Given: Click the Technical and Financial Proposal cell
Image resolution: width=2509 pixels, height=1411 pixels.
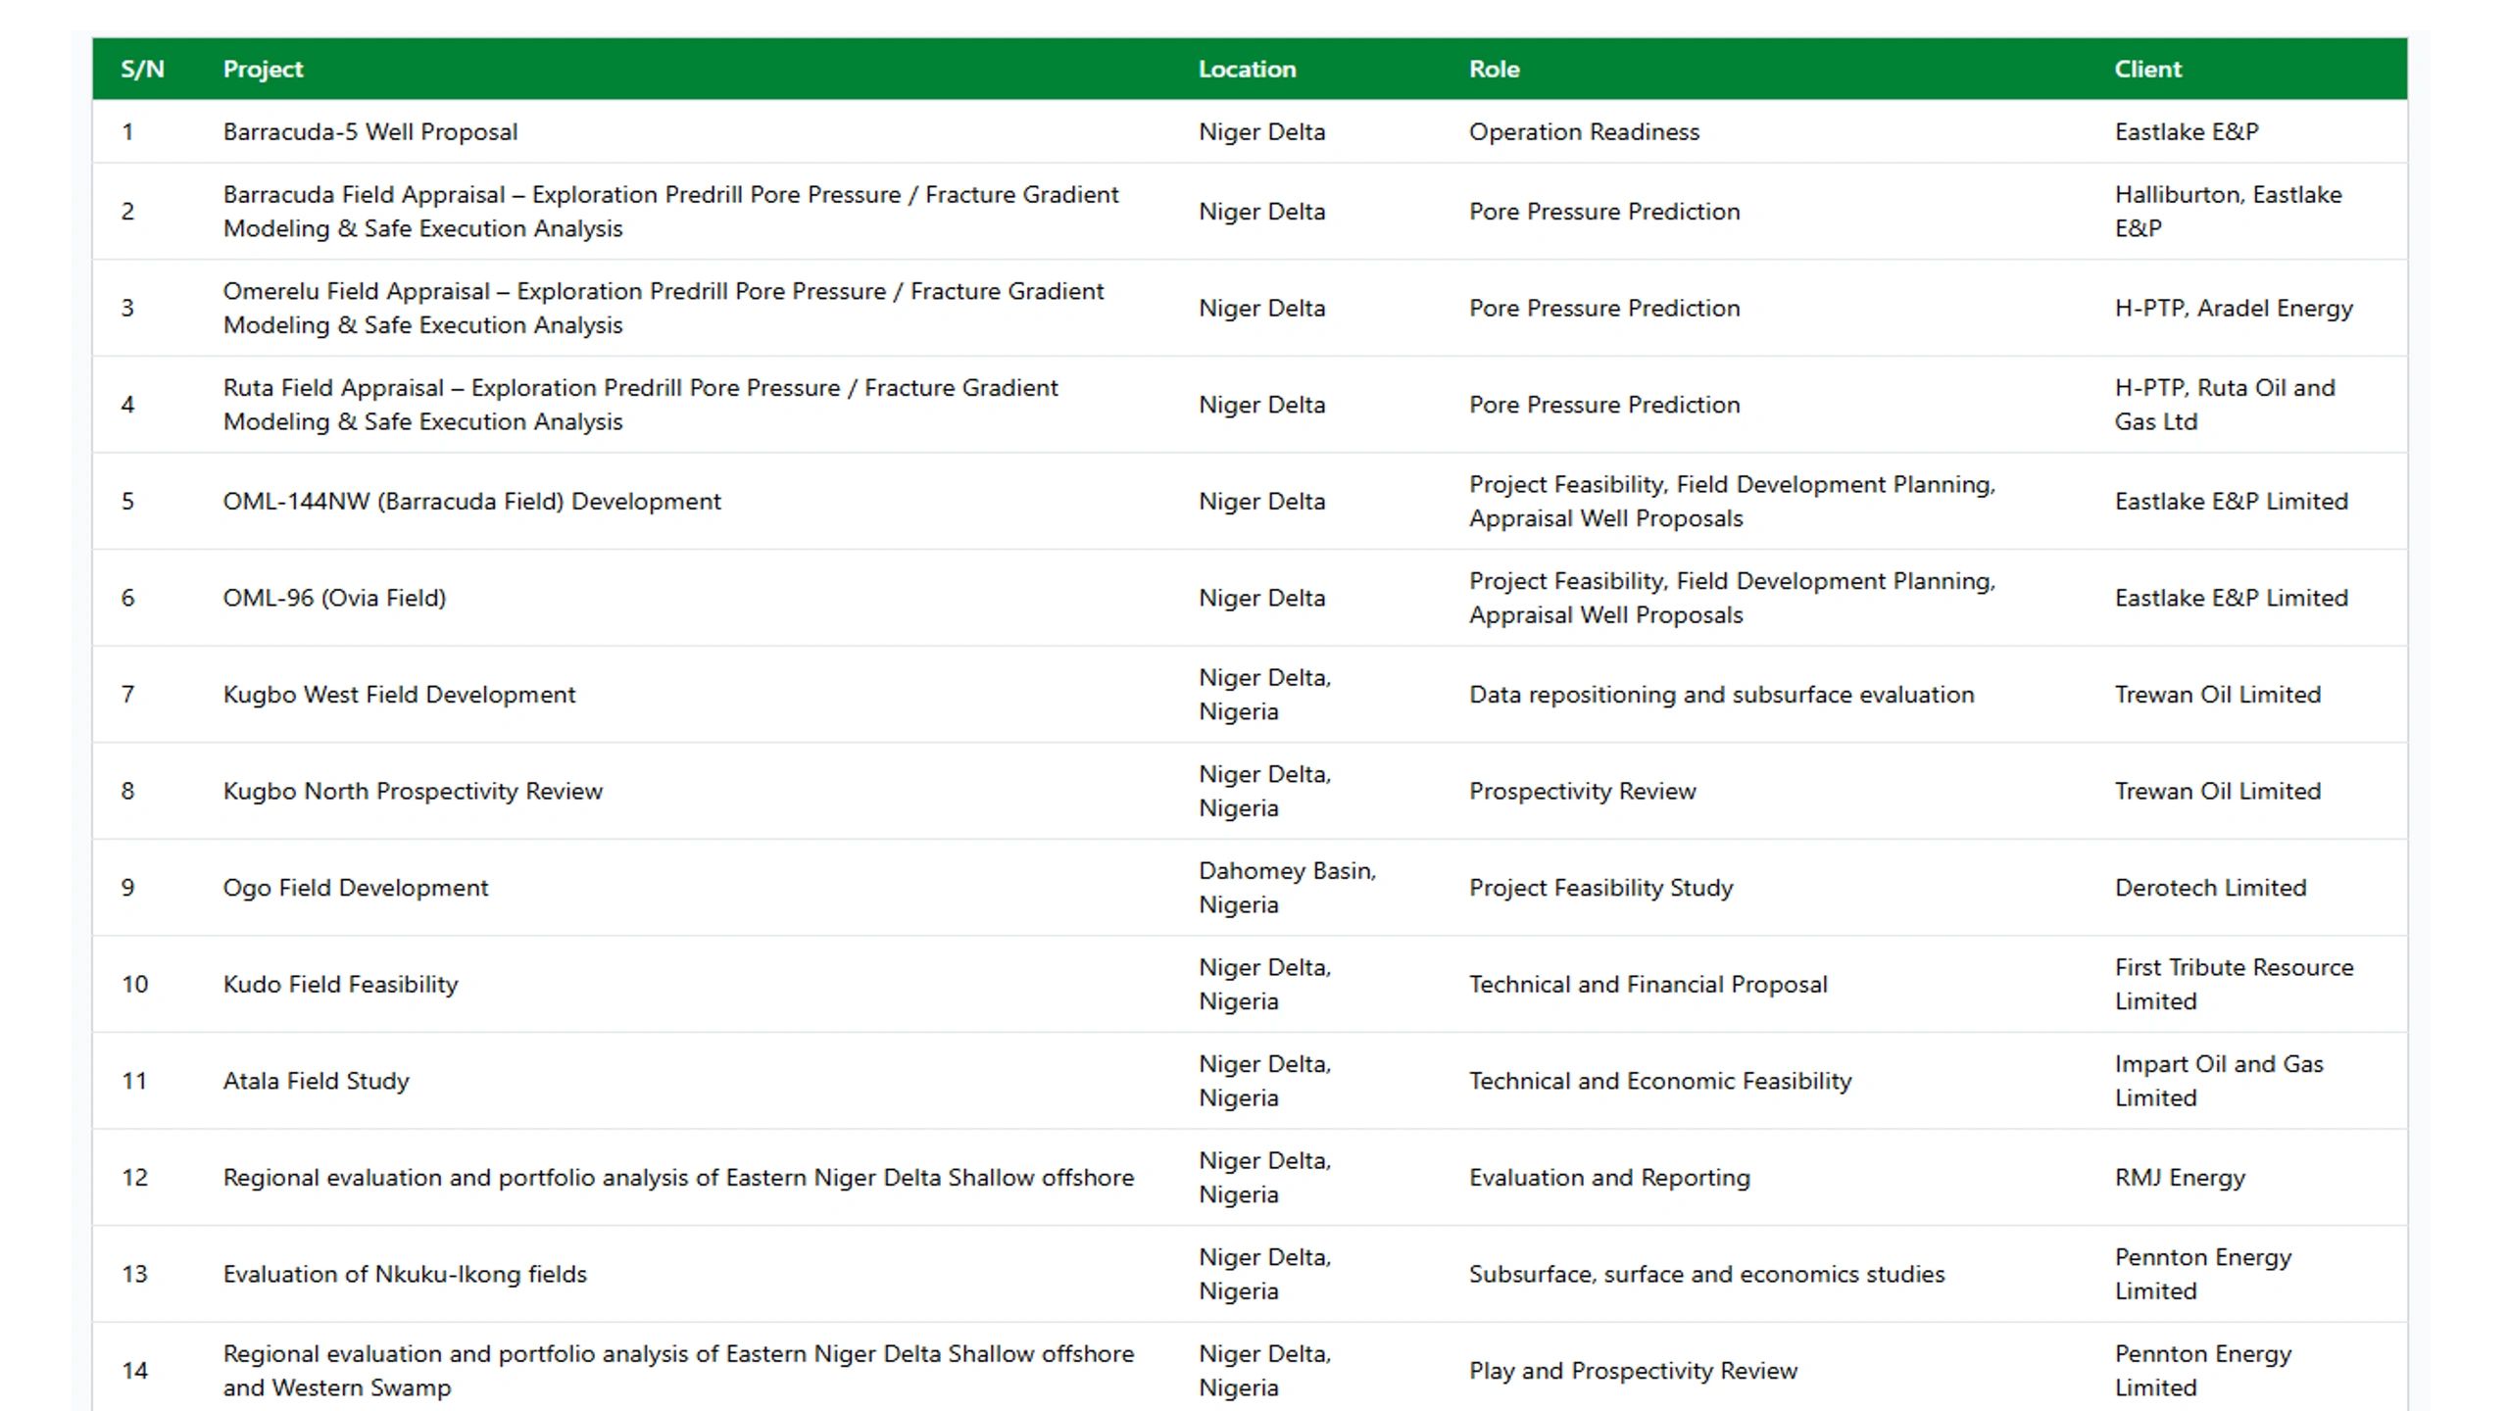Looking at the screenshot, I should [1648, 984].
